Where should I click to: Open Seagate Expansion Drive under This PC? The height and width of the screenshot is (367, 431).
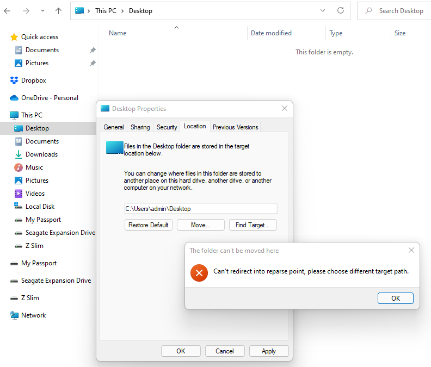point(60,233)
